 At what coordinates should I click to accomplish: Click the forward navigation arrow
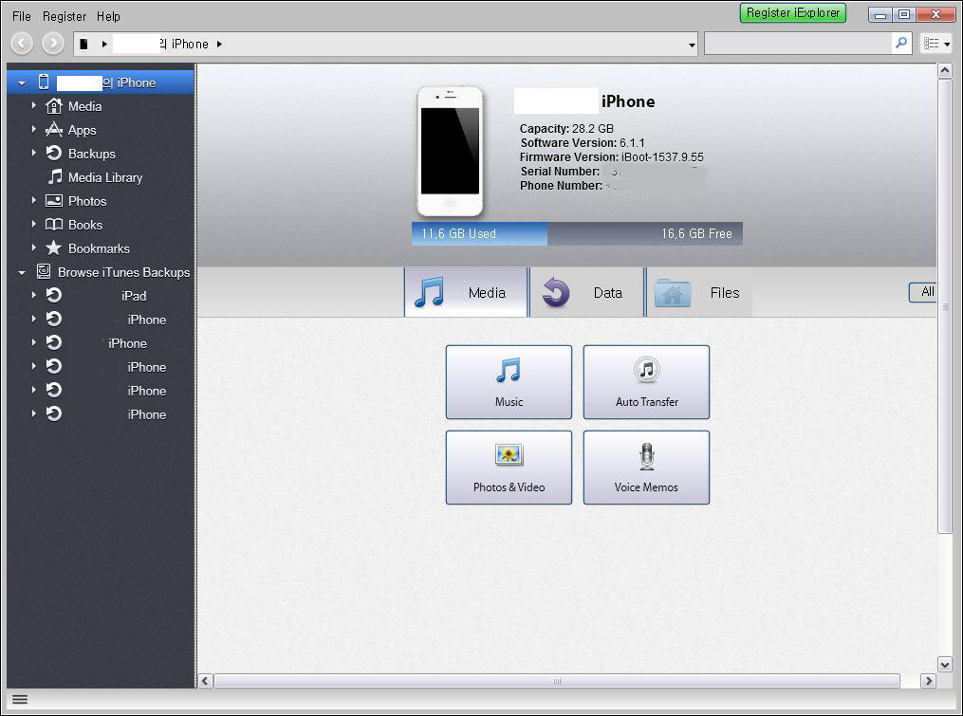pyautogui.click(x=53, y=43)
